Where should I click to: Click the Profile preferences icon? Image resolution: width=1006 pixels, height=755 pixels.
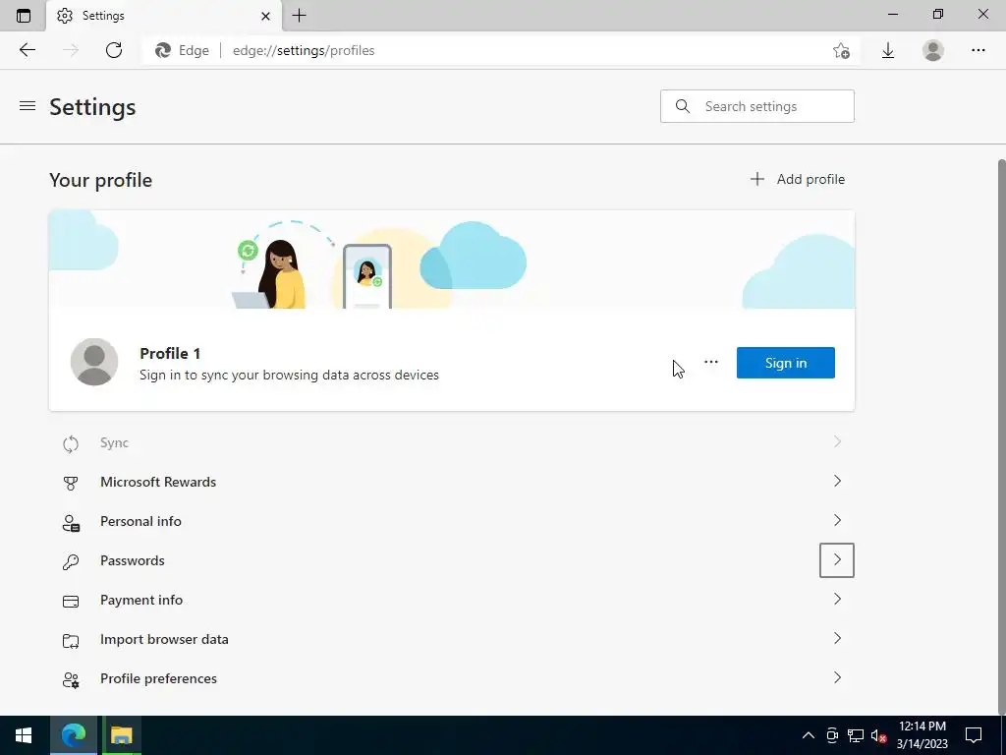pyautogui.click(x=71, y=680)
